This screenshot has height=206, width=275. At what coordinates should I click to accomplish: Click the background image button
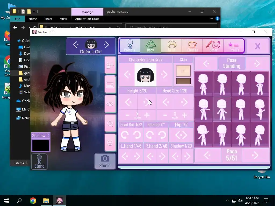click(110, 85)
